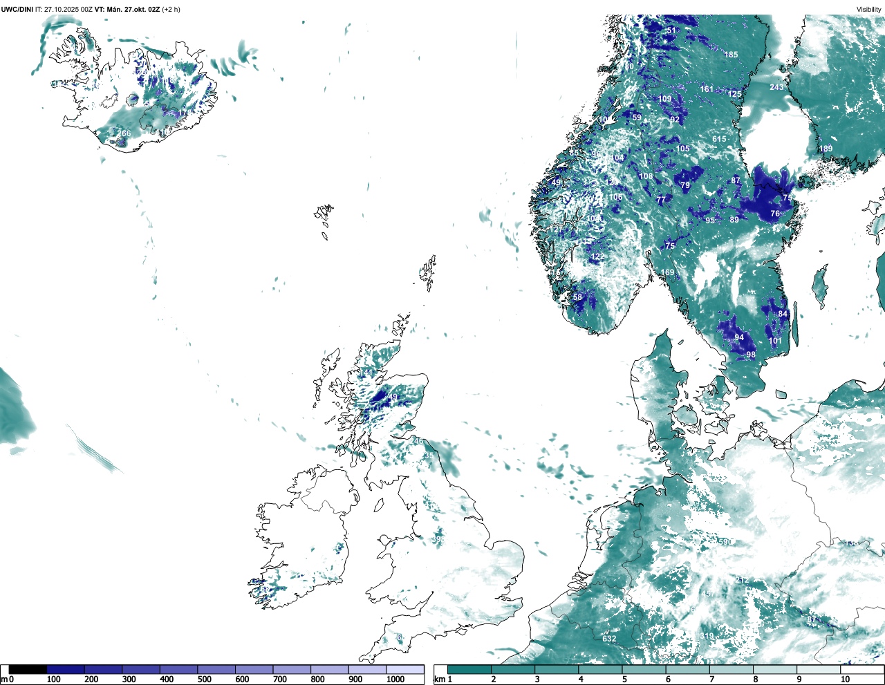
Task: Click the 'm' unit label on the legend
Action: click(4, 679)
